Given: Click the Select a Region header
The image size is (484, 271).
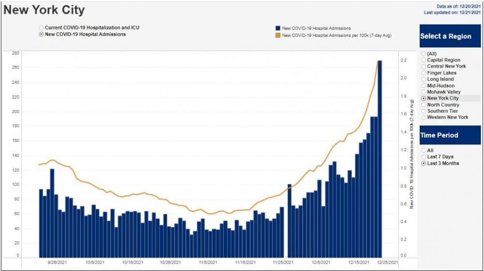Looking at the screenshot, I should coord(450,36).
